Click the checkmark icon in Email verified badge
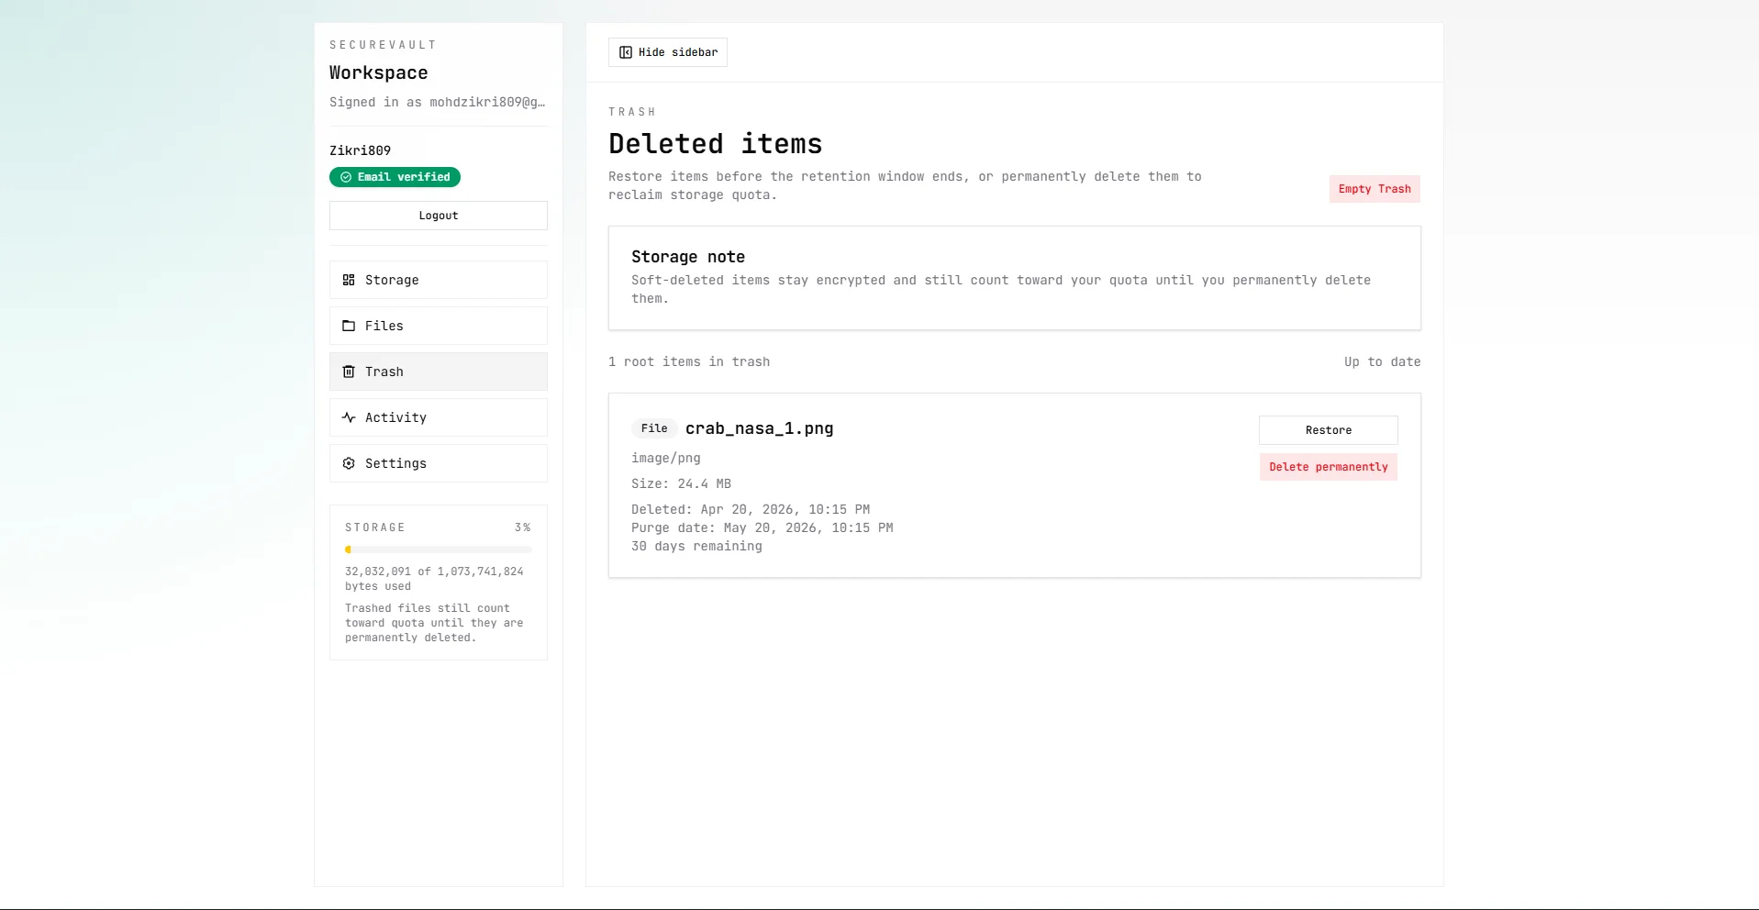This screenshot has height=910, width=1759. [x=346, y=177]
